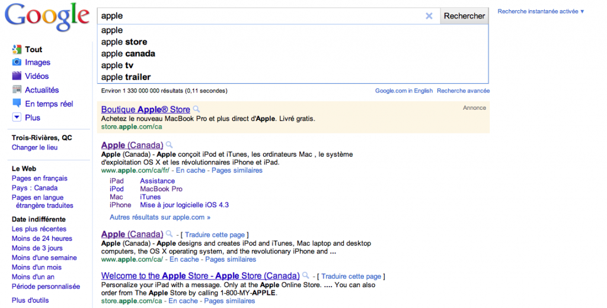Click the Images camera icon in sidebar
607x308 pixels.
pos(17,62)
